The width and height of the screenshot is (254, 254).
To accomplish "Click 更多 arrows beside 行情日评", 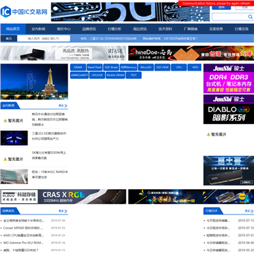I will tap(249, 211).
